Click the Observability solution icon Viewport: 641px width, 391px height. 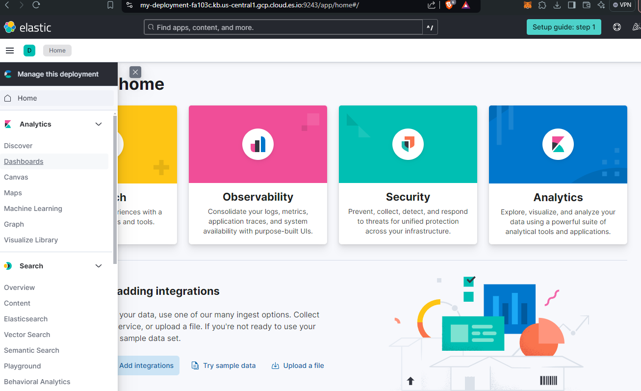point(257,144)
